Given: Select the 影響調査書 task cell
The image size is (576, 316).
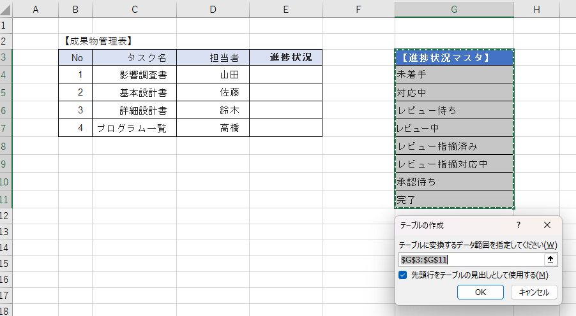Looking at the screenshot, I should click(x=134, y=75).
